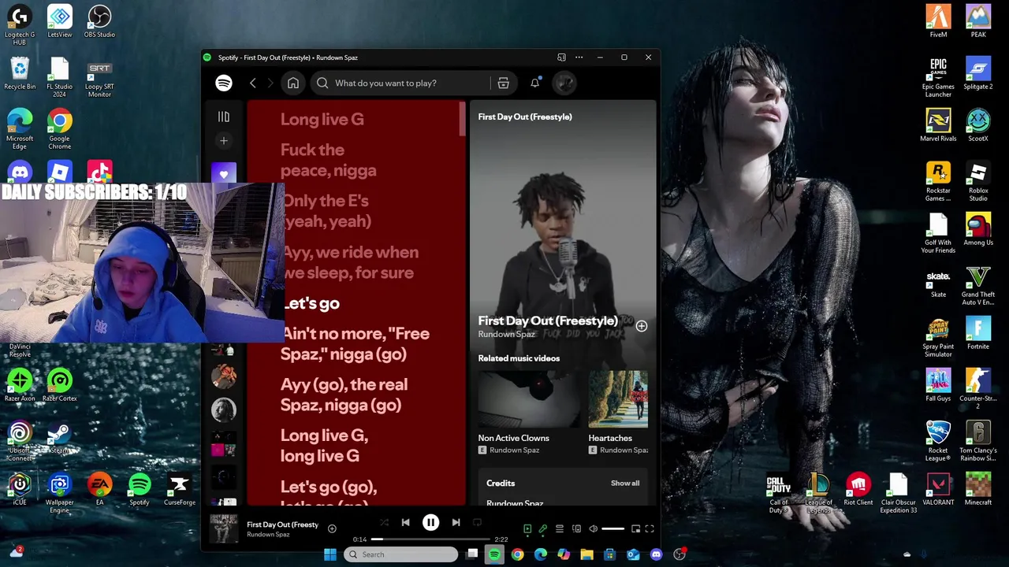Toggle repeat in the playback bar
This screenshot has height=567, width=1009.
point(477,522)
